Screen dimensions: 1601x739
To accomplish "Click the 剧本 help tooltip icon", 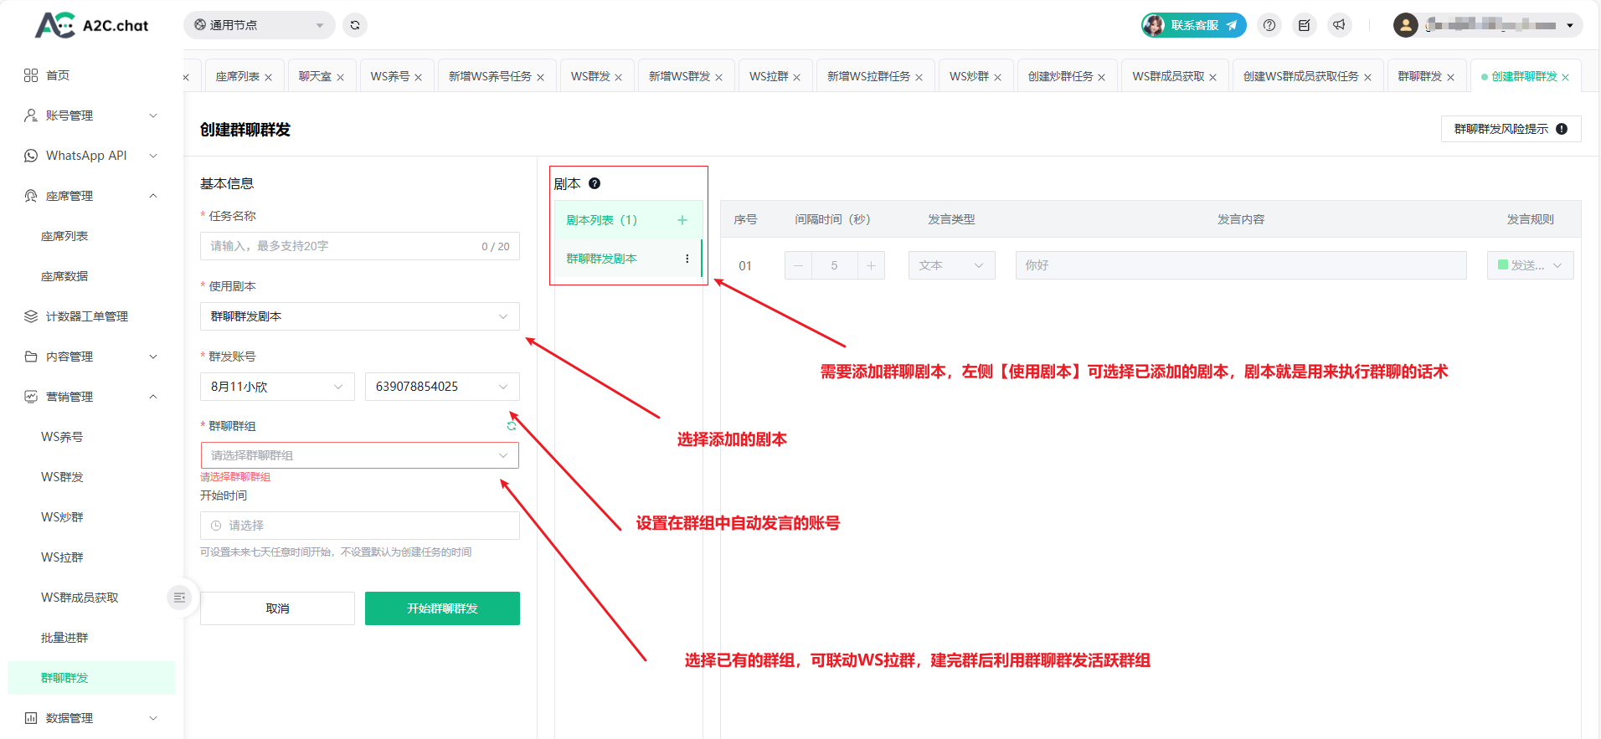I will pos(595,183).
